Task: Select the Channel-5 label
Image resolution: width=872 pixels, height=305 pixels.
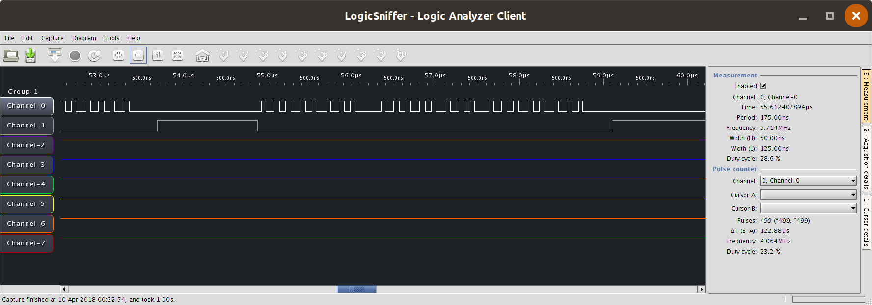Action: (27, 204)
